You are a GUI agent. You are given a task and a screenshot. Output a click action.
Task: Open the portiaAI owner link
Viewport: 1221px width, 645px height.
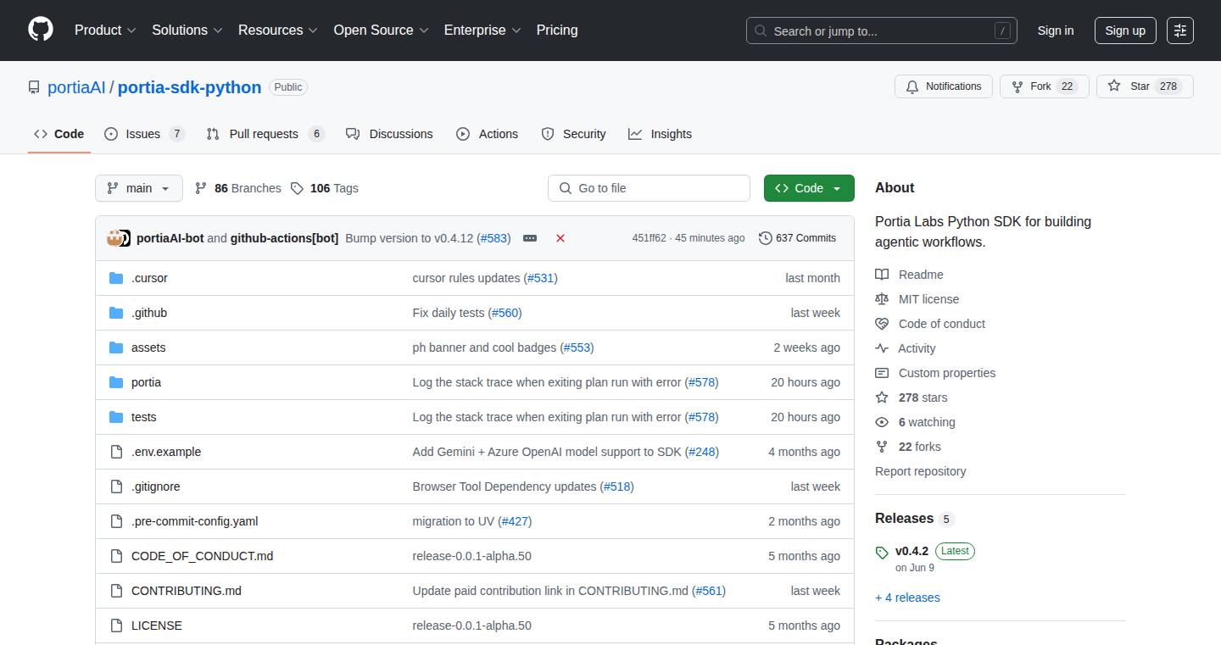point(76,87)
